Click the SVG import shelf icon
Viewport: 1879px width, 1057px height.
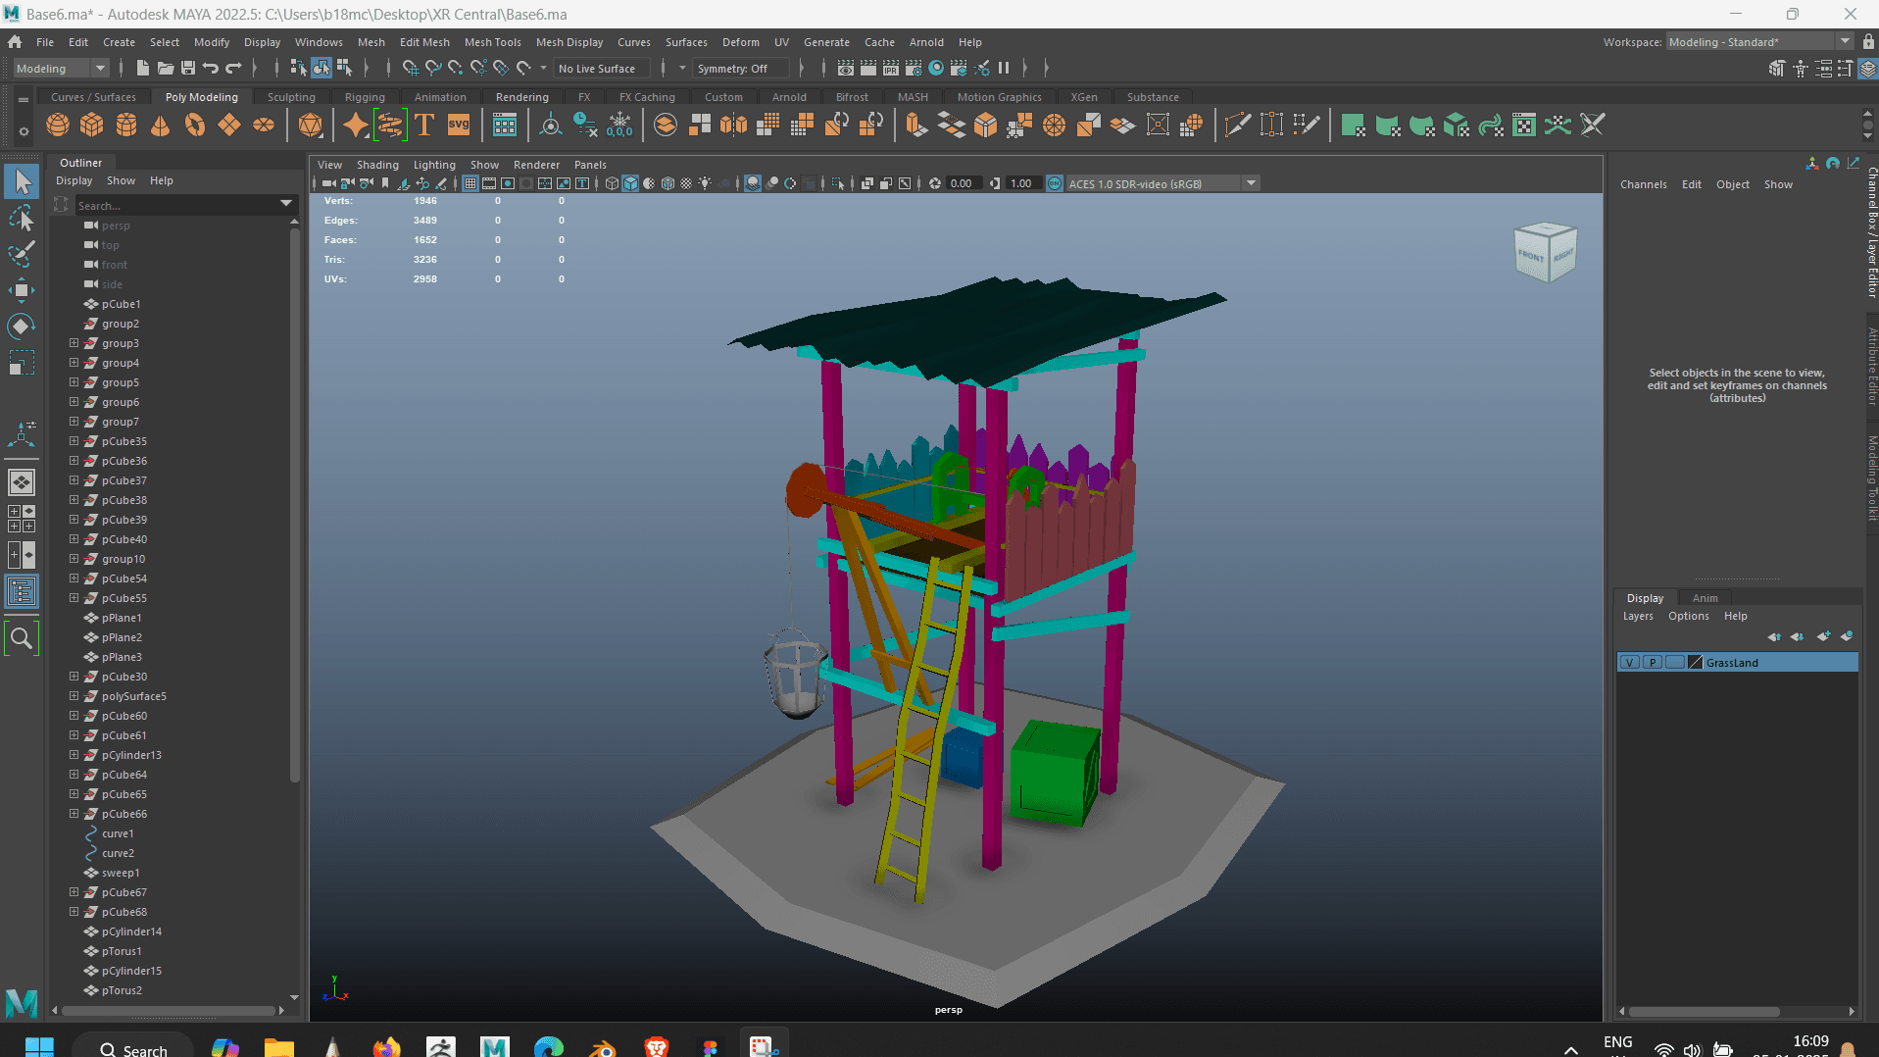(459, 126)
